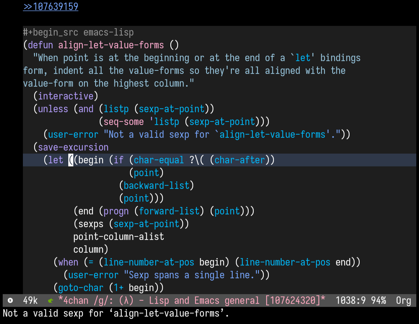
Task: Click the echo area message at bottom
Action: pyautogui.click(x=116, y=313)
